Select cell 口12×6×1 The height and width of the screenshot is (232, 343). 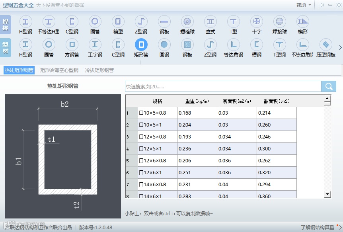point(157,172)
